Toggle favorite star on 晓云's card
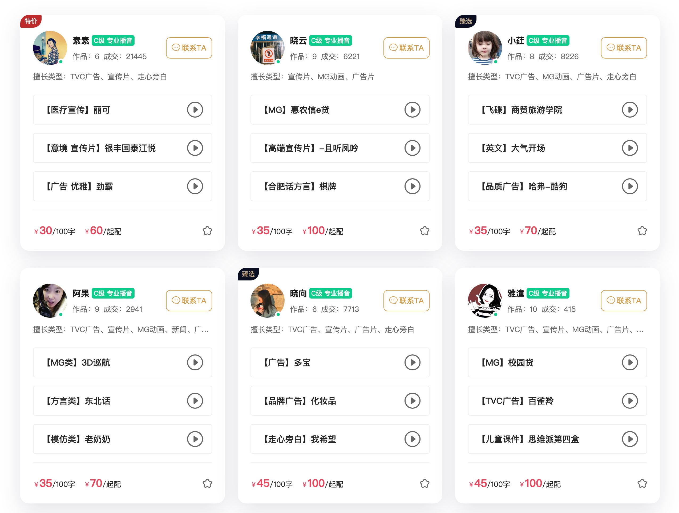Viewport: 679px width, 513px height. (x=425, y=231)
